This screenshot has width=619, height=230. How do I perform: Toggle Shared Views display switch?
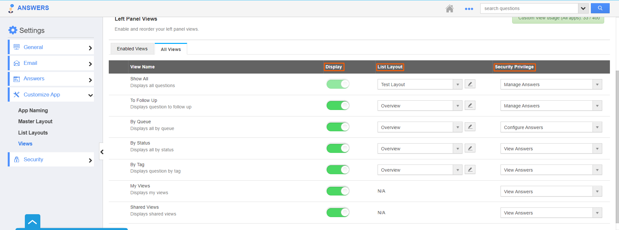point(338,213)
